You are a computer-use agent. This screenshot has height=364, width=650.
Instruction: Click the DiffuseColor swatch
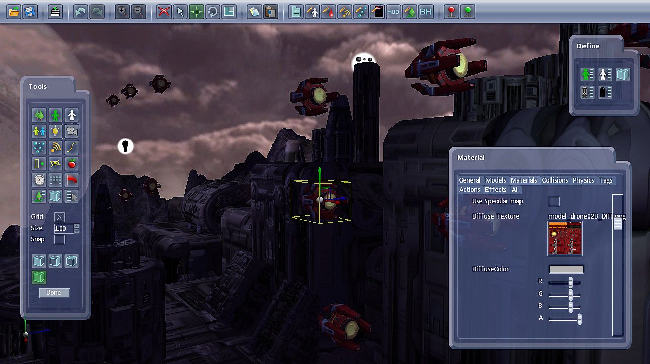coord(566,269)
